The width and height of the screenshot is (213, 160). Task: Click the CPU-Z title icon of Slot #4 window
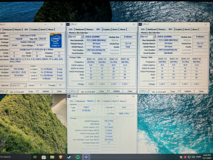pyautogui.click(x=68, y=24)
